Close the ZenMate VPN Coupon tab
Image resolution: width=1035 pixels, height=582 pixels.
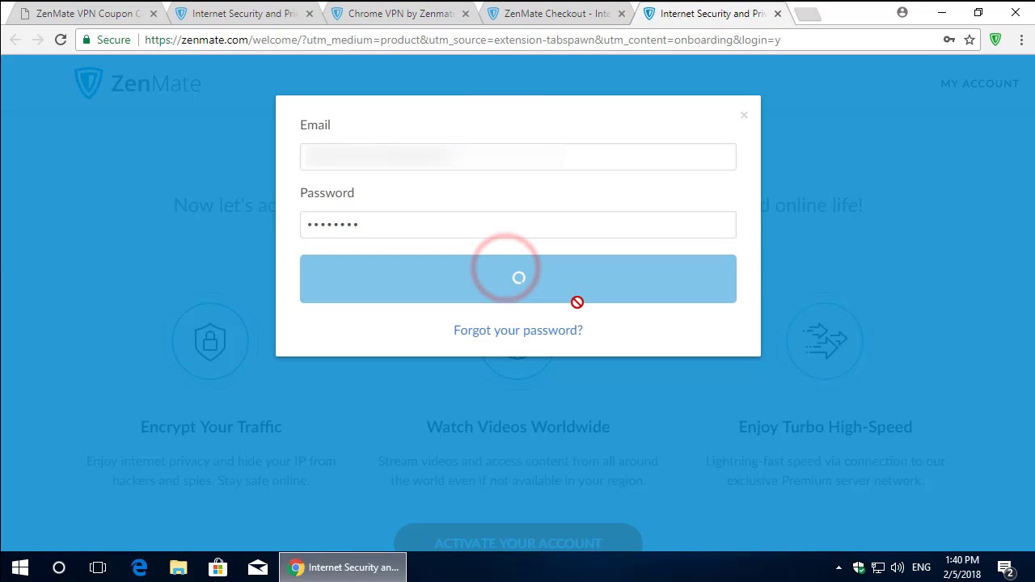pyautogui.click(x=153, y=14)
